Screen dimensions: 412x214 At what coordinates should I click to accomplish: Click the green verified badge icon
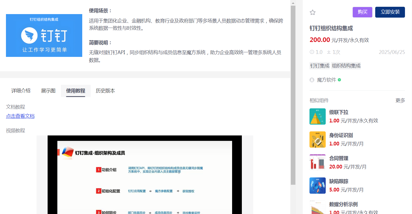[340, 80]
